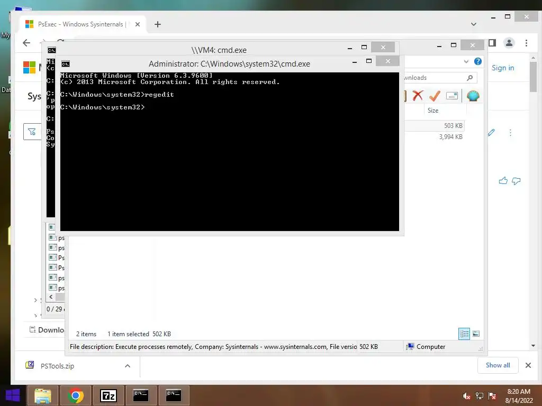Image resolution: width=542 pixels, height=406 pixels.
Task: Click the '2 items' status text
Action: pos(86,334)
